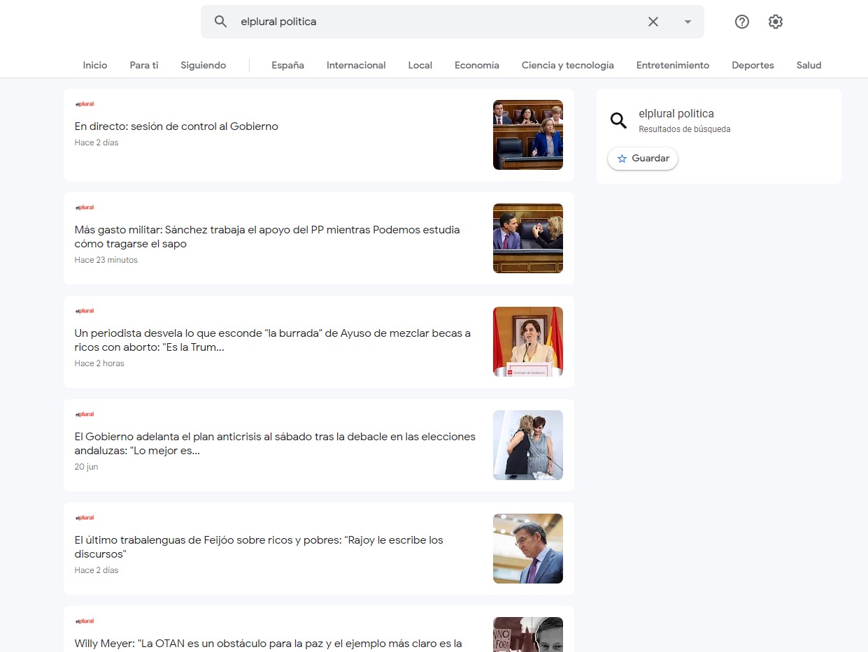This screenshot has height=652, width=868.
Task: Open the Salud section
Action: pyautogui.click(x=809, y=65)
